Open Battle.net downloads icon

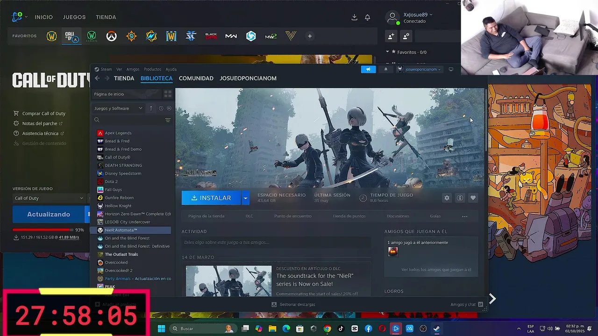[354, 17]
